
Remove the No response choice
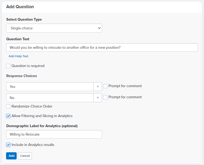tap(98, 98)
